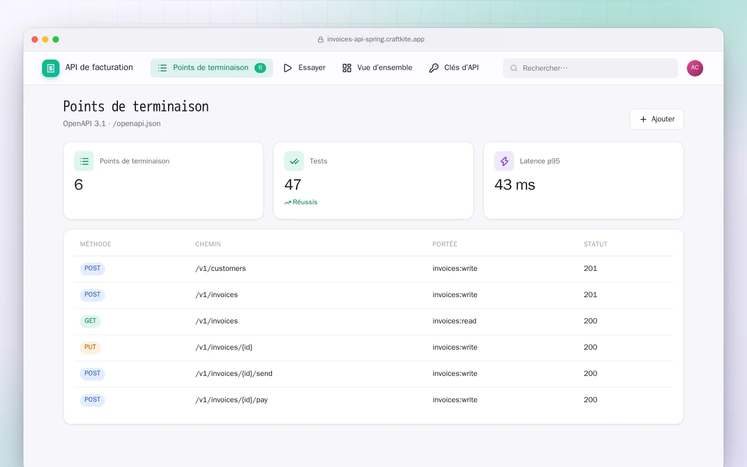Click the STATUT column header

595,244
